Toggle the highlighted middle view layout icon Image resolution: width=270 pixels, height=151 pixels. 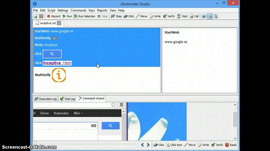click(x=210, y=17)
